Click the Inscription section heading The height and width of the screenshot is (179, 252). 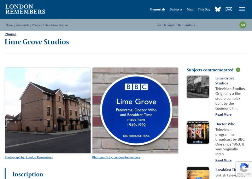pos(28,174)
